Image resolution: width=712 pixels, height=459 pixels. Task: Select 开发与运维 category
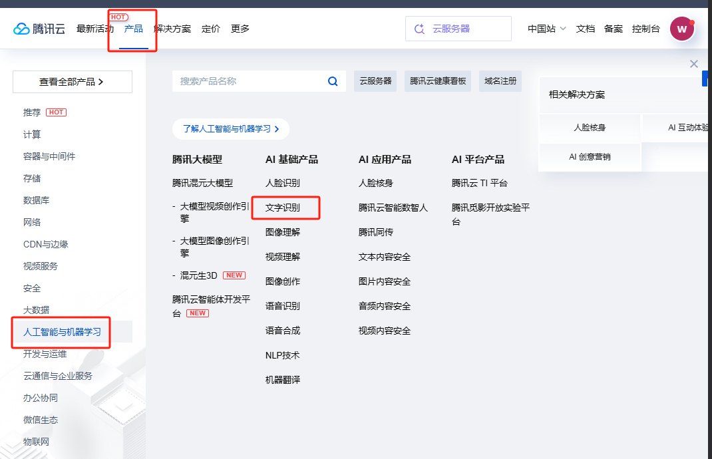pos(45,354)
